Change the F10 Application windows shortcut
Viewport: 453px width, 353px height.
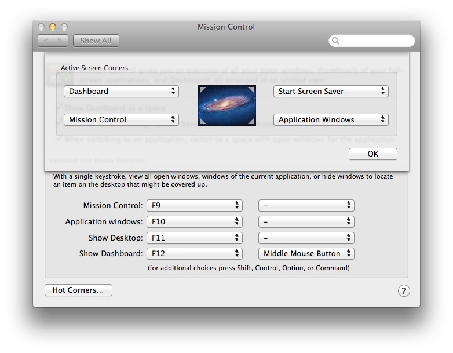point(195,222)
